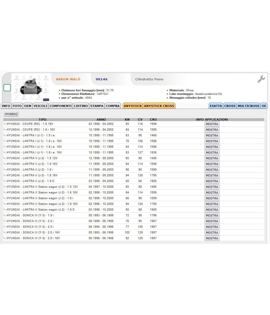
Task: Click the wrench settings icon
Action: coord(261,79)
